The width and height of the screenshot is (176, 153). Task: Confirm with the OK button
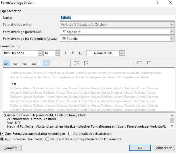140,148
